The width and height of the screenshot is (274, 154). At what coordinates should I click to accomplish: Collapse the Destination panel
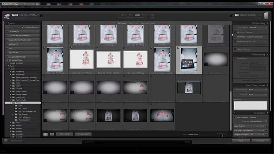(267, 113)
